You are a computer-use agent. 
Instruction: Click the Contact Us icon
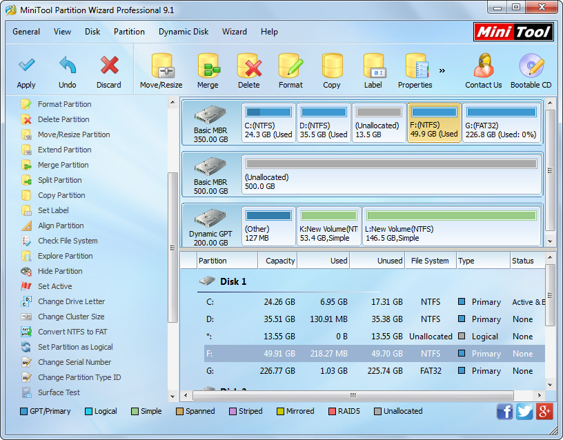coord(483,66)
